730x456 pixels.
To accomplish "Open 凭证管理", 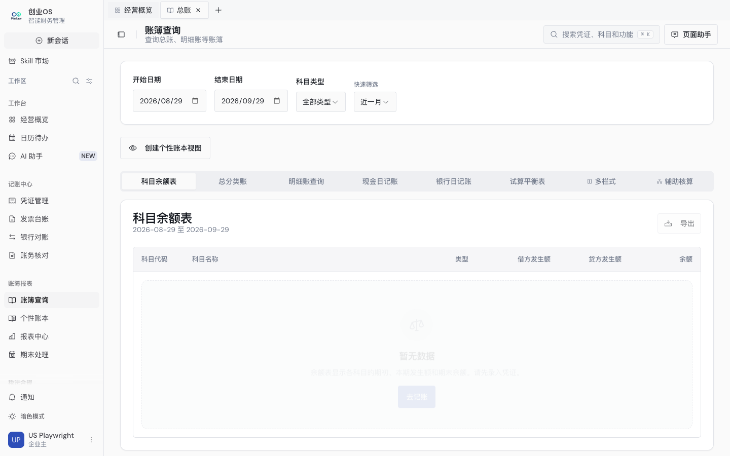I will (x=52, y=201).
